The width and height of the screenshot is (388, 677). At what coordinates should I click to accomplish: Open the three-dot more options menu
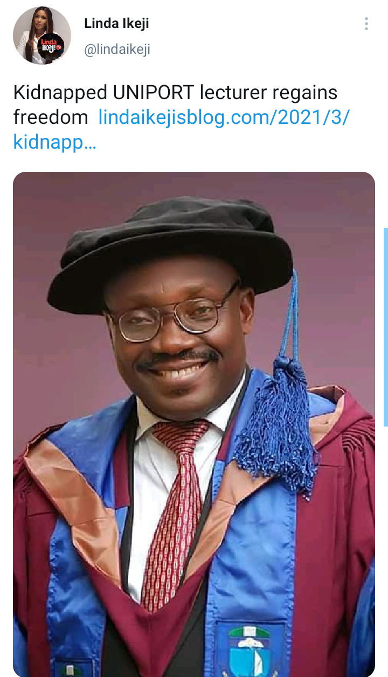(x=366, y=24)
